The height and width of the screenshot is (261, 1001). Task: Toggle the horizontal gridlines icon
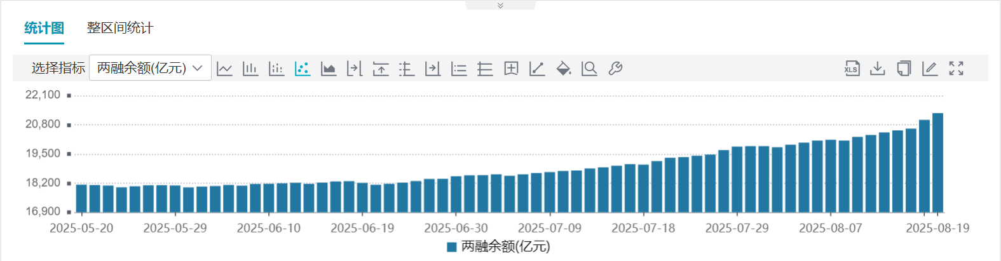pos(485,69)
